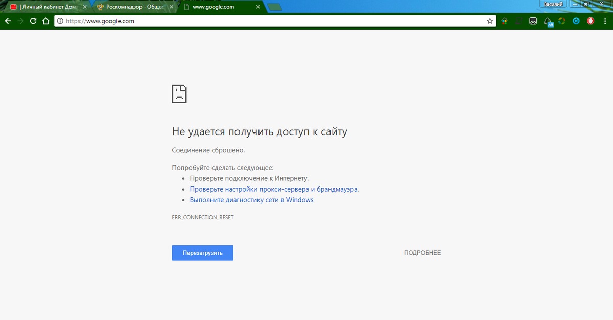The height and width of the screenshot is (320, 613).
Task: Expand error details via ПОДРОБНЕЕ
Action: [x=422, y=253]
